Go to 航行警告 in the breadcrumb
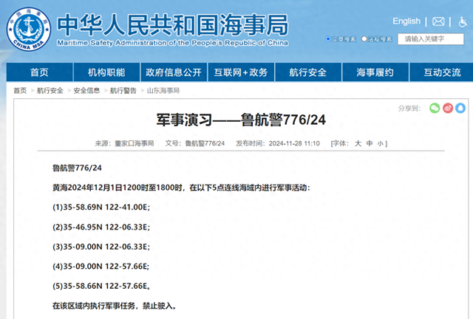473x319 pixels. (123, 90)
